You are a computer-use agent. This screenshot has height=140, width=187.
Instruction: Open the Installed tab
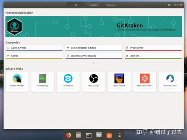coord(94,5)
